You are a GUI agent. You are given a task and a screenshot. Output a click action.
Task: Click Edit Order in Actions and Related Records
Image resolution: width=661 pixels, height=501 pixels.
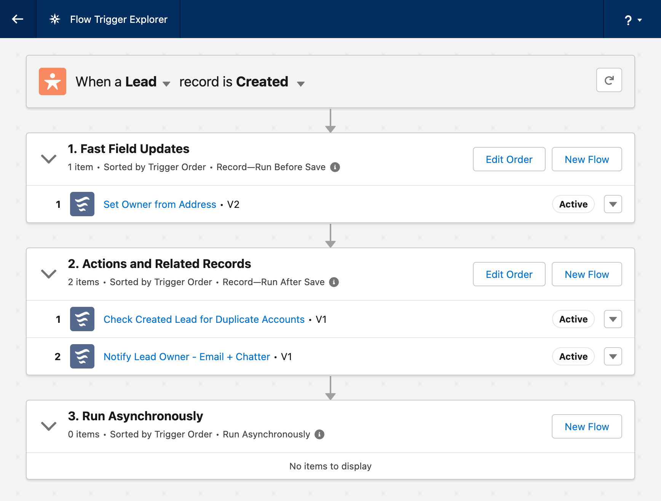point(509,274)
